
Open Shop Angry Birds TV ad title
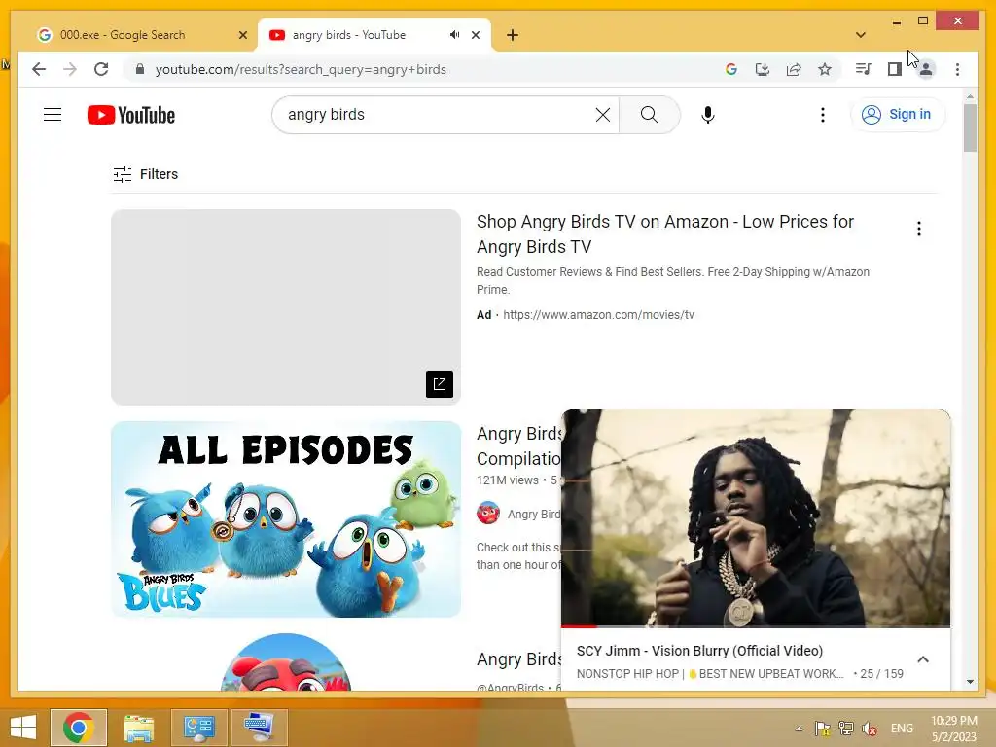pyautogui.click(x=664, y=233)
